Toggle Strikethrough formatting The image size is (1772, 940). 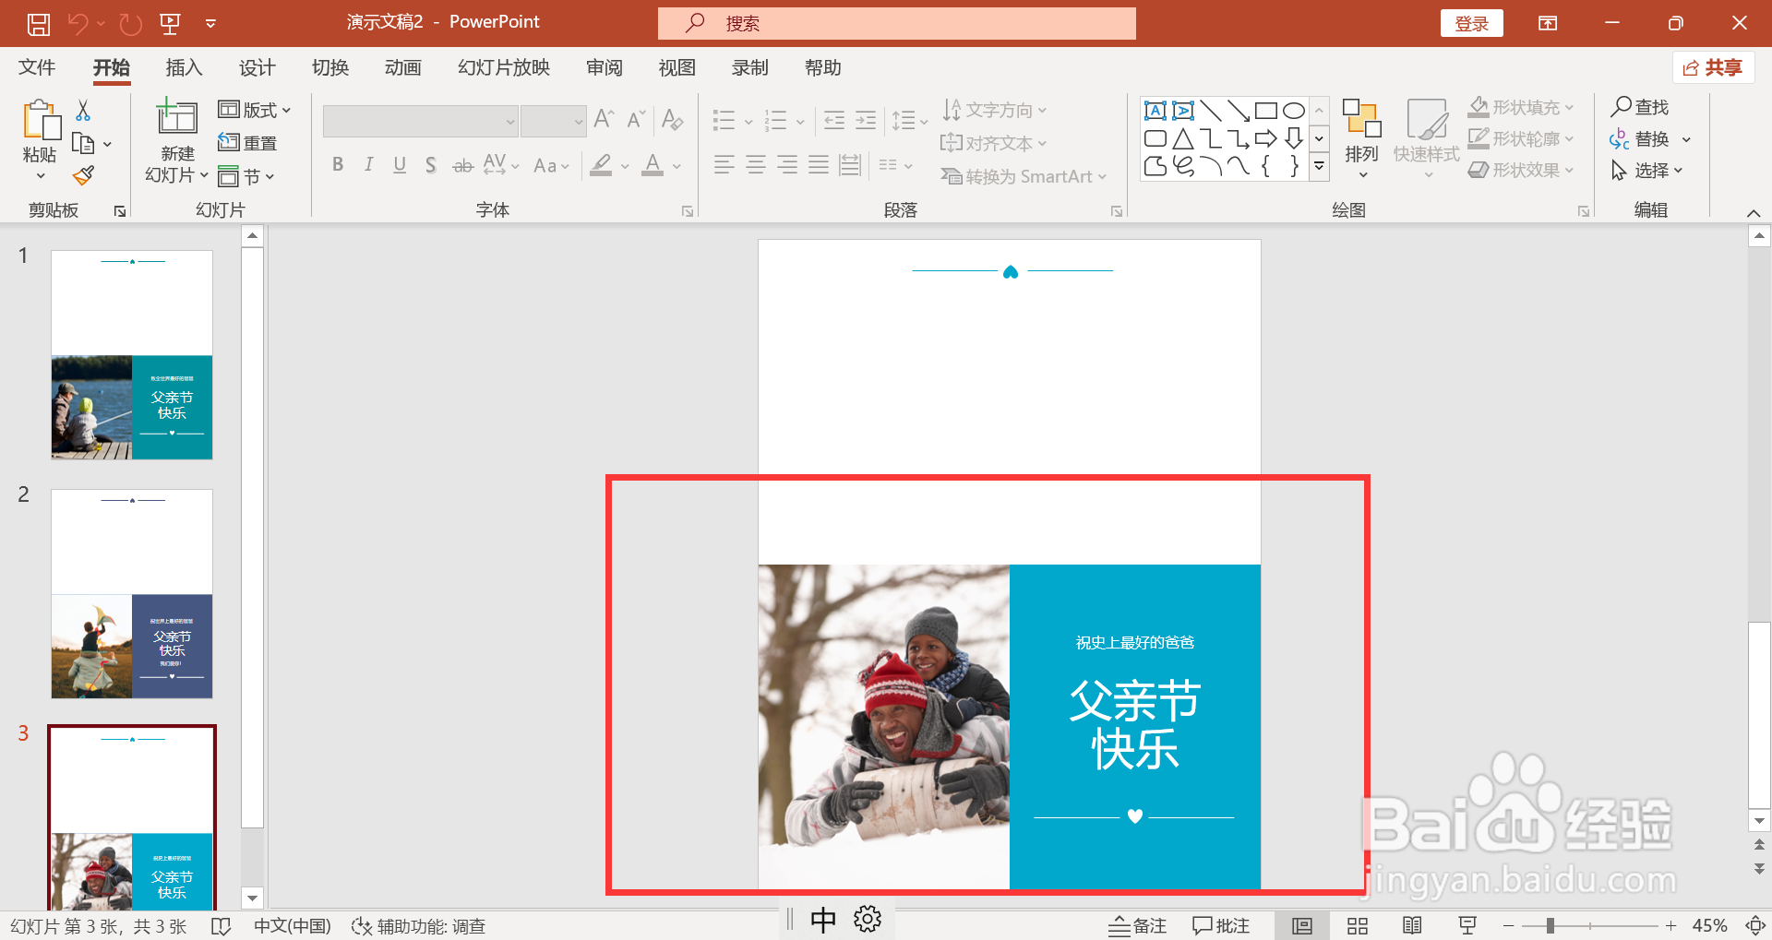462,165
